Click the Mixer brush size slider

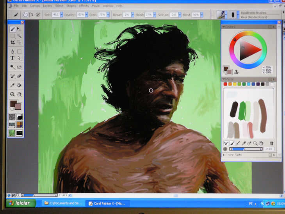pos(245,149)
